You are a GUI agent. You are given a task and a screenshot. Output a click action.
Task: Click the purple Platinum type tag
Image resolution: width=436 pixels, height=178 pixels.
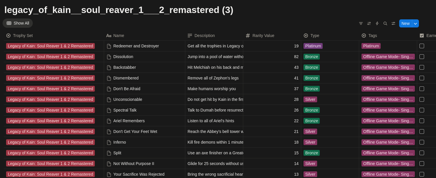tap(313, 46)
